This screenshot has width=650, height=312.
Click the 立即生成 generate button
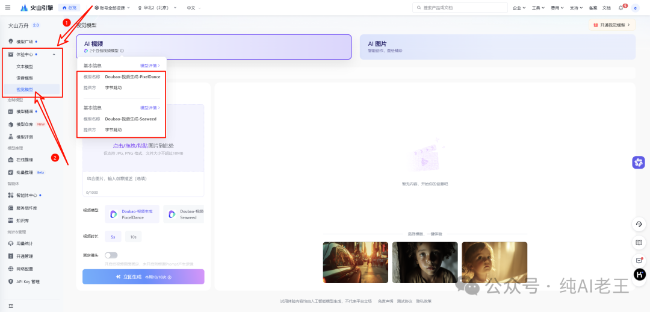(143, 276)
